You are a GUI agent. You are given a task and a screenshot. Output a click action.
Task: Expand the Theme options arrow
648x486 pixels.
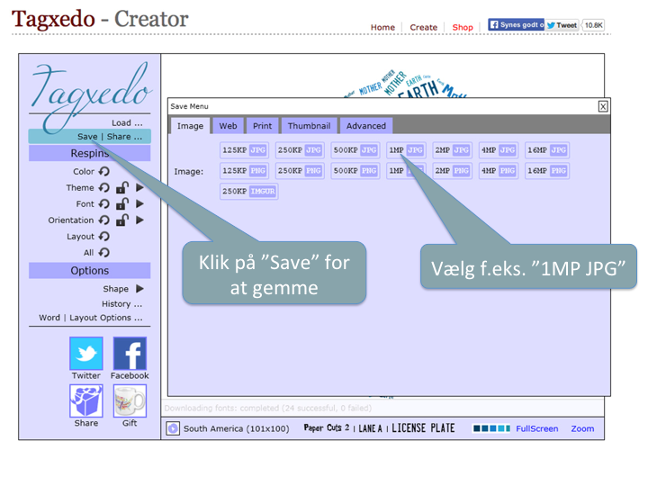click(x=139, y=187)
